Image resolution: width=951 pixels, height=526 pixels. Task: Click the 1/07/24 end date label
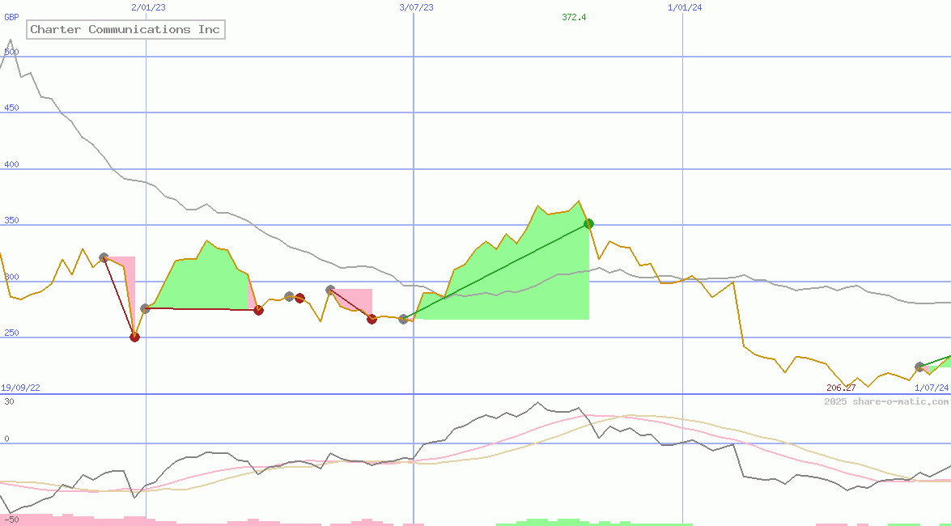click(932, 388)
